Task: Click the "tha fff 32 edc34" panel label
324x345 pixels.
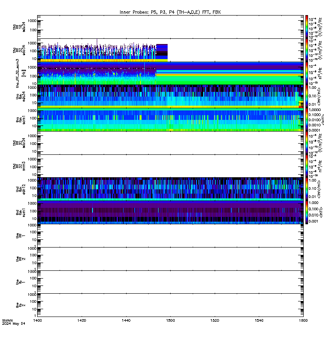Action: tap(19, 50)
